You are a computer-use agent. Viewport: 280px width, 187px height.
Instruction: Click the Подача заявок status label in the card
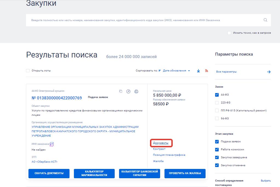click(98, 97)
